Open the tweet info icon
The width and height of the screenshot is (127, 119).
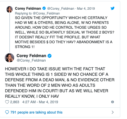pos(113,102)
